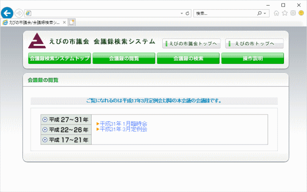The height and width of the screenshot is (192, 307).
Task: Open browser tools gear icon
Action: (x=293, y=13)
